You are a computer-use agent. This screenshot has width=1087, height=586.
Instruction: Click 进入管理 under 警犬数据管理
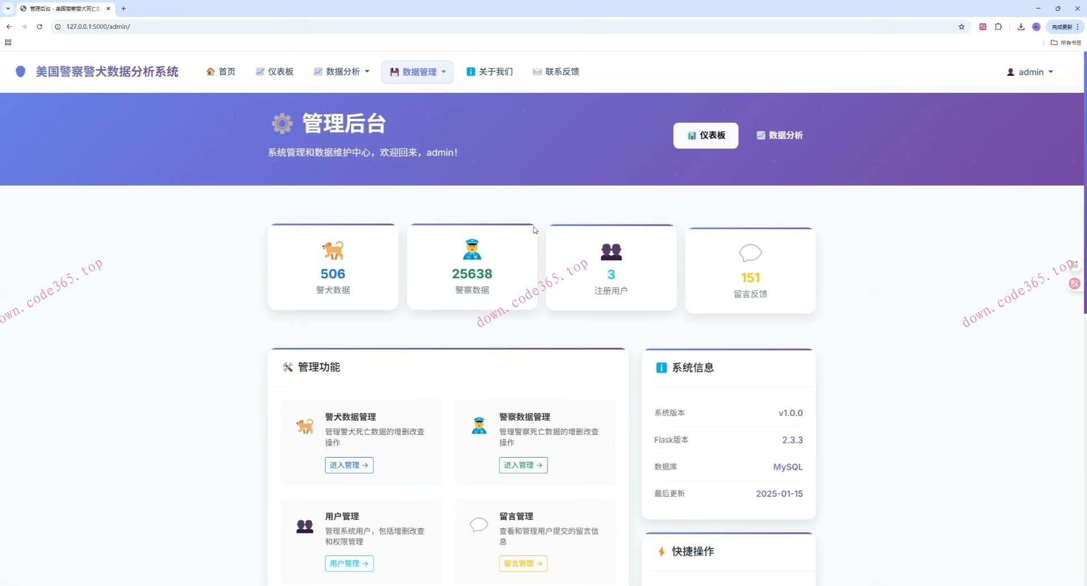(x=349, y=465)
